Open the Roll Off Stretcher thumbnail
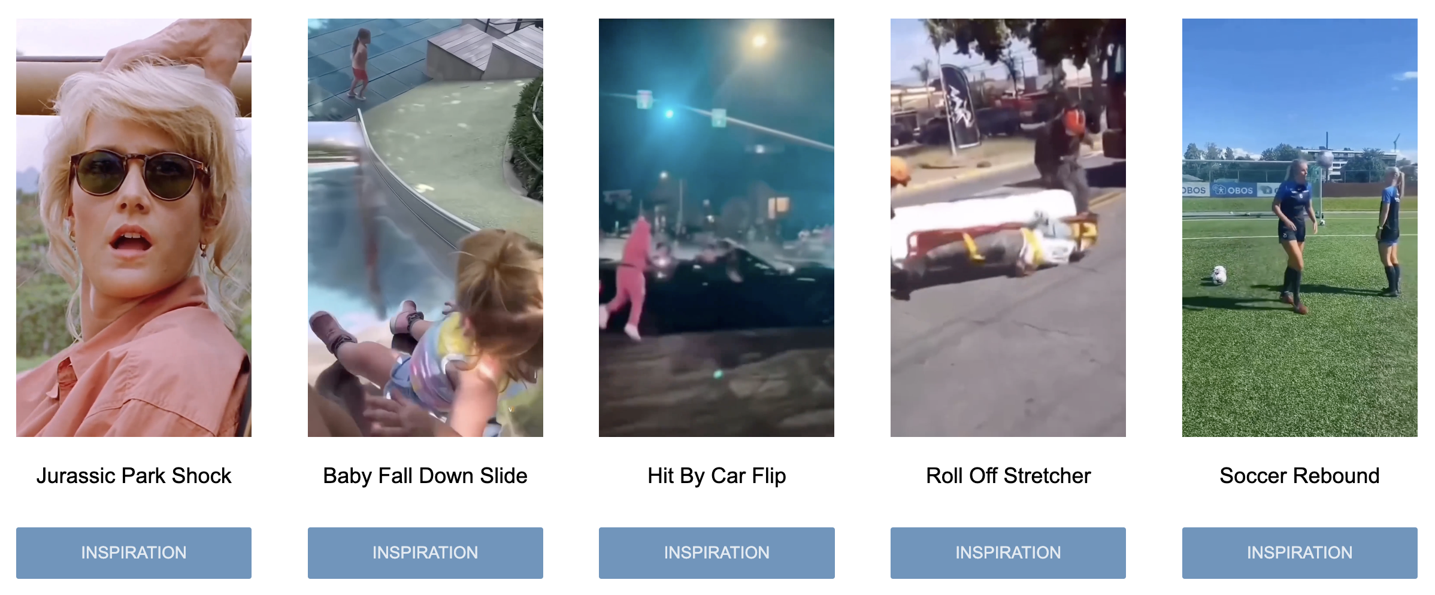1435x595 pixels. click(1008, 227)
